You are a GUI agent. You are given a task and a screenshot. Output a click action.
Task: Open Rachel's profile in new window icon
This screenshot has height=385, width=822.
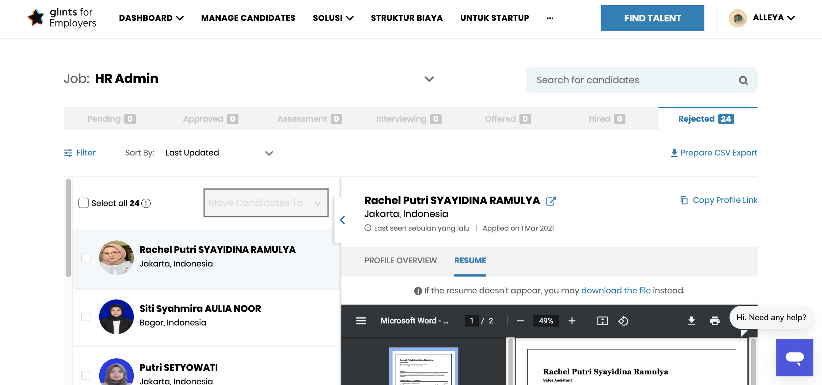pos(551,201)
